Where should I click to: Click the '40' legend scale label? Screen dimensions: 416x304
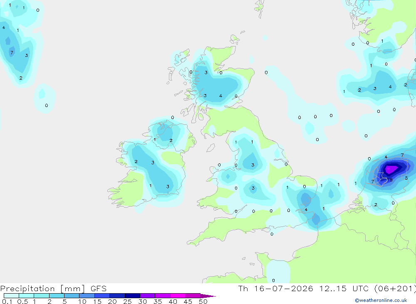(173, 302)
